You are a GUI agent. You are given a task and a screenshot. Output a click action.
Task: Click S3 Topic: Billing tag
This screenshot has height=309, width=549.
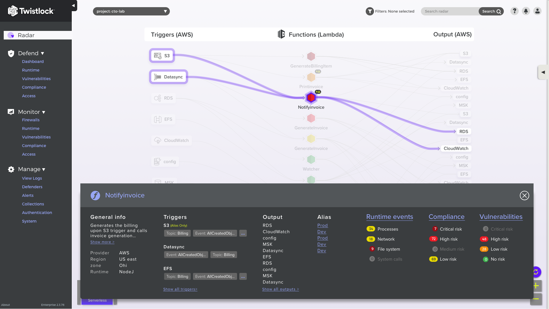pyautogui.click(x=177, y=233)
